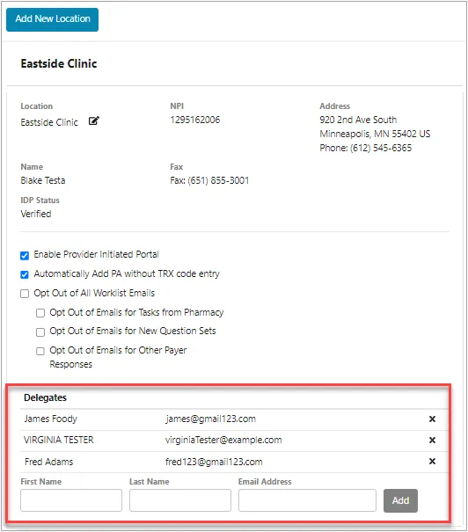Click the gray Add delegate button
The image size is (468, 532).
[x=400, y=500]
